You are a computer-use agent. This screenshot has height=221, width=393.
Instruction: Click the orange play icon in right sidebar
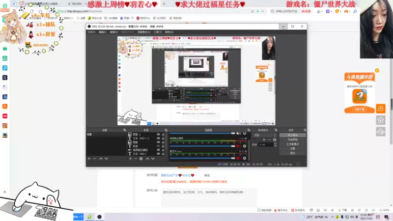pos(380,109)
